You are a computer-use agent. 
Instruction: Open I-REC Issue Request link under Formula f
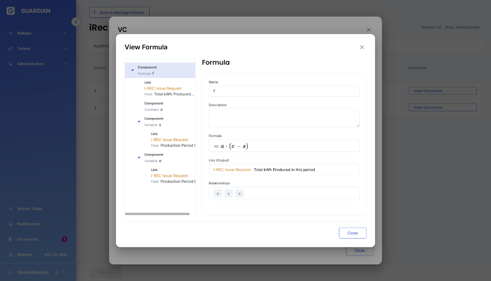pos(163,88)
